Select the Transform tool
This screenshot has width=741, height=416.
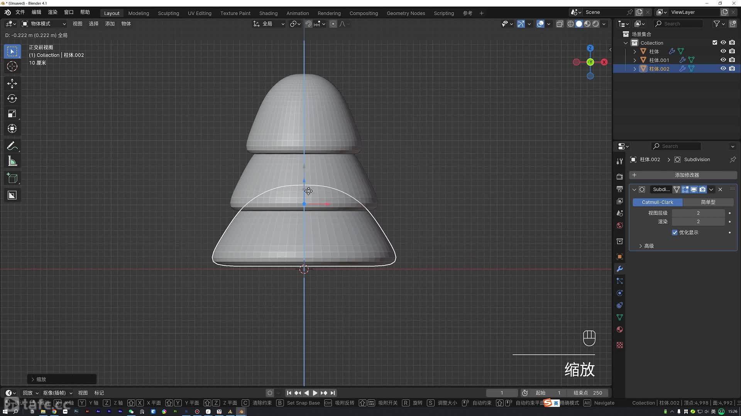tap(12, 129)
